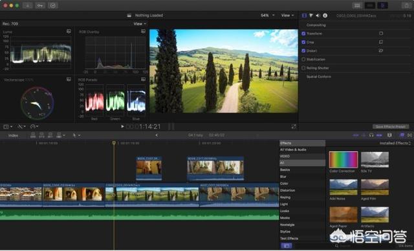Select the 50s TV effect thumbnail
Screen dimensions: 414x251
coord(375,159)
